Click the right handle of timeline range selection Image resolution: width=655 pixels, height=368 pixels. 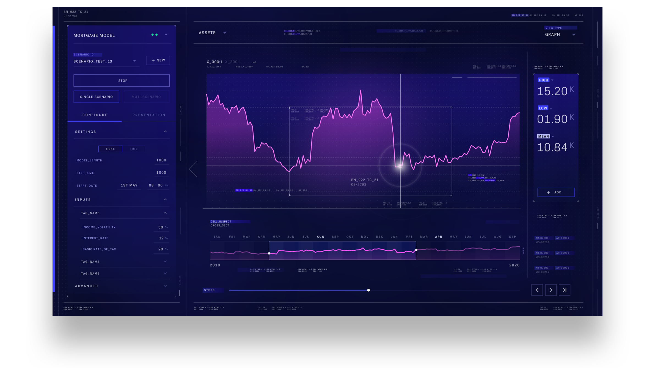click(416, 250)
